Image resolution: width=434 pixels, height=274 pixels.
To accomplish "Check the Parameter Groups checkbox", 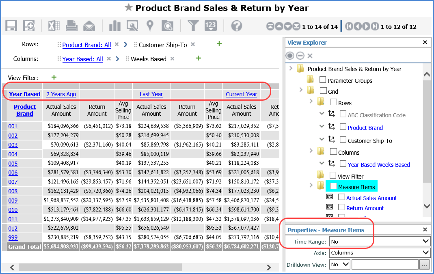I will pos(323,80).
